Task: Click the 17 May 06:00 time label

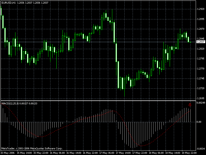Action: tap(107, 153)
